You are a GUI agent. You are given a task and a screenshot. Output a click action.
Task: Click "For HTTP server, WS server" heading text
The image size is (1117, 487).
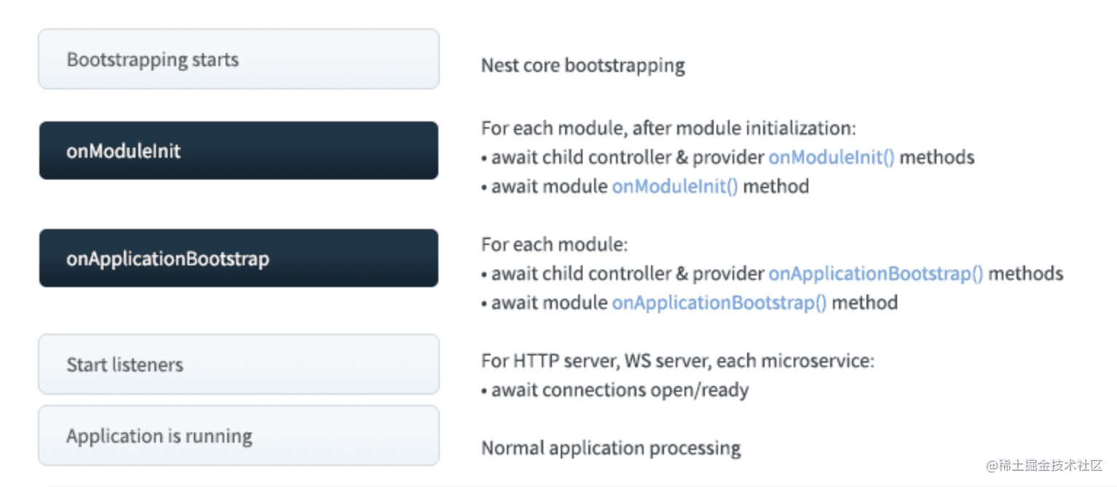tap(677, 361)
